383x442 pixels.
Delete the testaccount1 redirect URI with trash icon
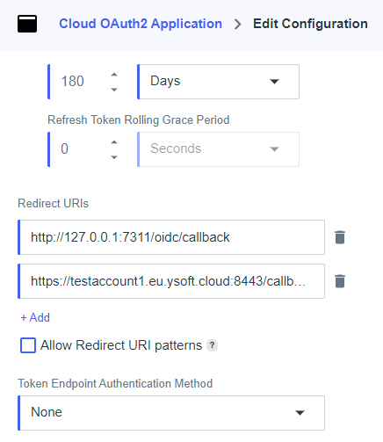pos(340,281)
